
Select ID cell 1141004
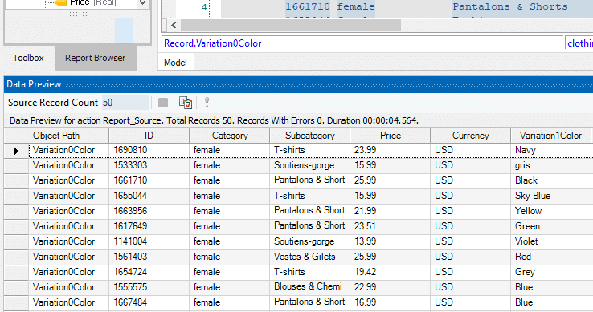click(149, 241)
